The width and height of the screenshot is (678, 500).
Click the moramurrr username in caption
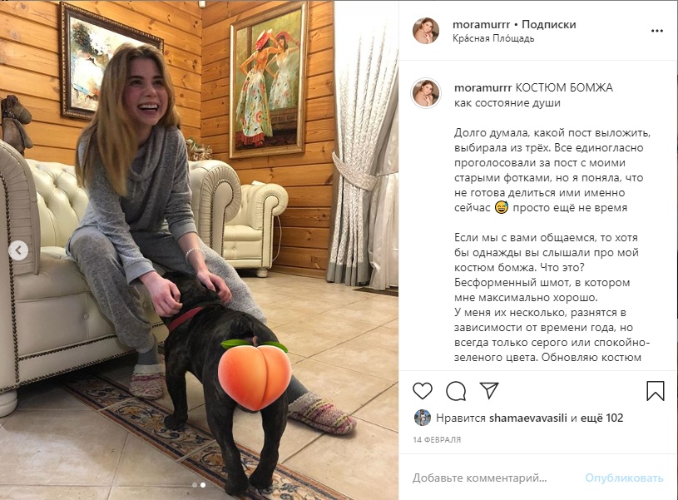[483, 88]
